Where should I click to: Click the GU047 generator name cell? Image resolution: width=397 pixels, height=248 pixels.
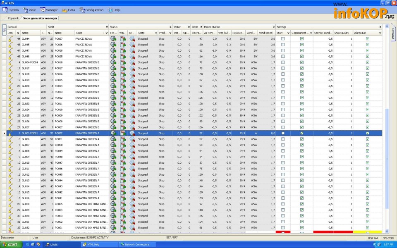point(30,50)
